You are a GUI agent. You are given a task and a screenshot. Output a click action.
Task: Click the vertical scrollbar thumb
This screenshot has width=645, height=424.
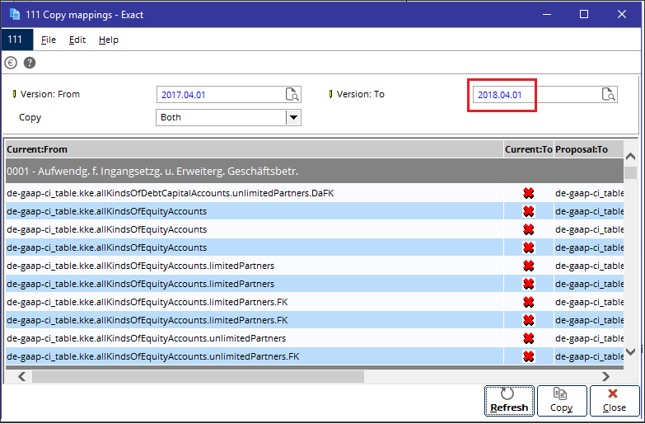point(630,172)
